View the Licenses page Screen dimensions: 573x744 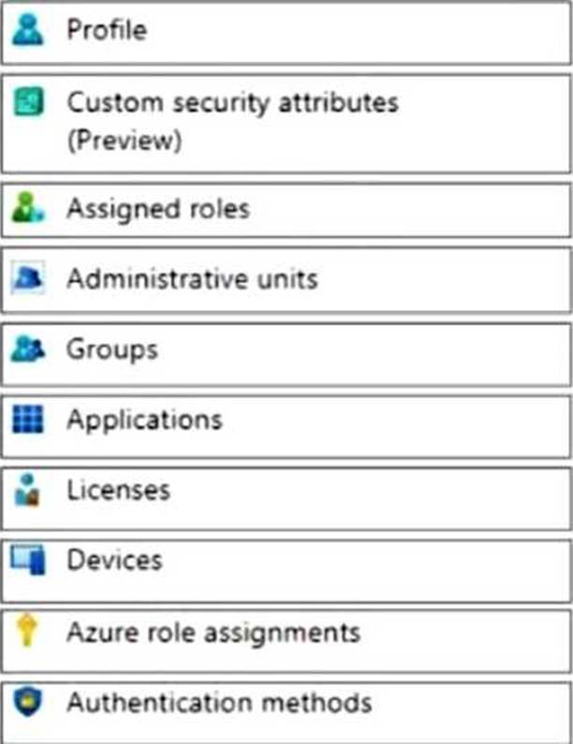coord(118,490)
